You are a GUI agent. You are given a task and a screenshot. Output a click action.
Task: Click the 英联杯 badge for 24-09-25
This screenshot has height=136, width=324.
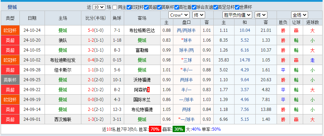point(10,80)
